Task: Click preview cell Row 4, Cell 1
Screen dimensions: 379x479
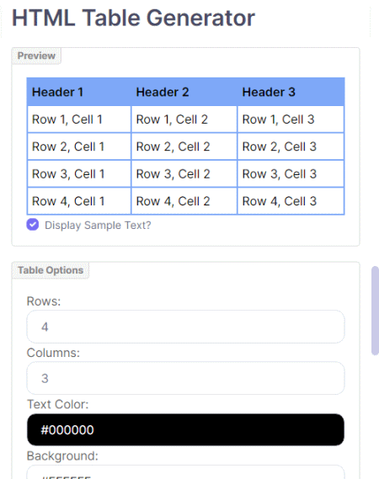Action: (79, 201)
